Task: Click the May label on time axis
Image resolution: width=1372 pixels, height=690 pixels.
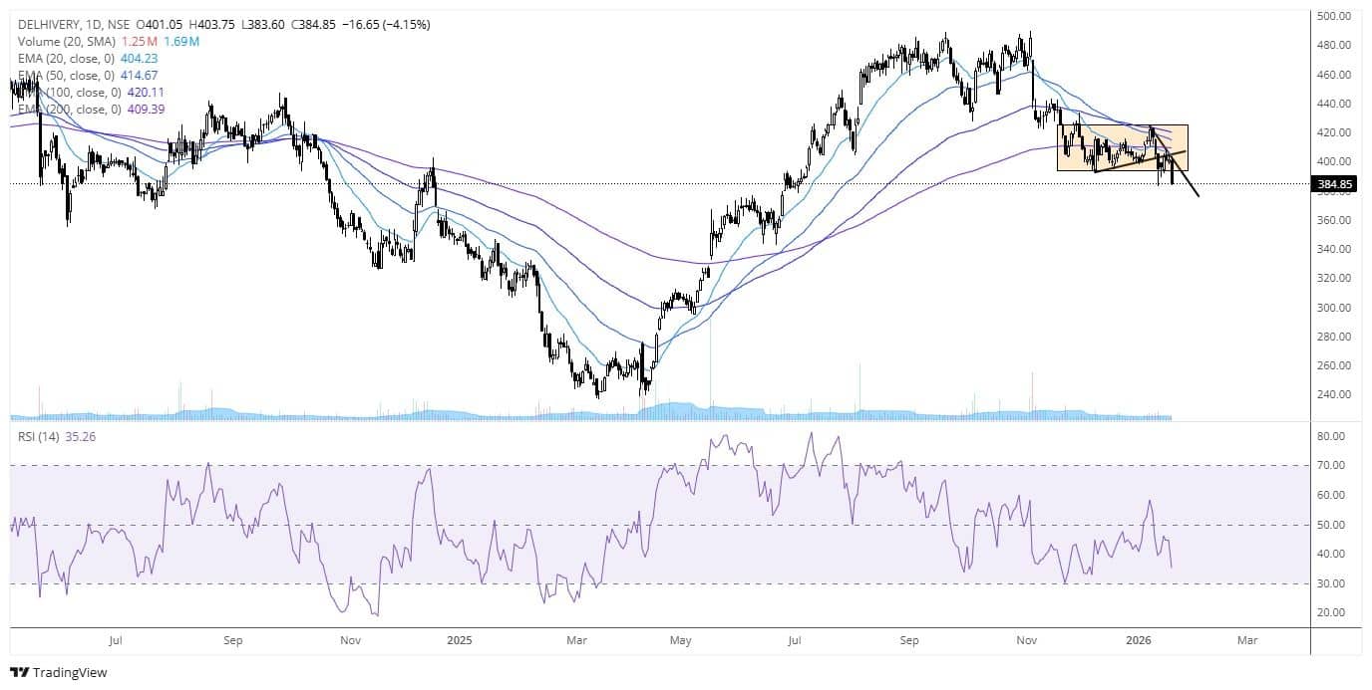Action: click(681, 641)
